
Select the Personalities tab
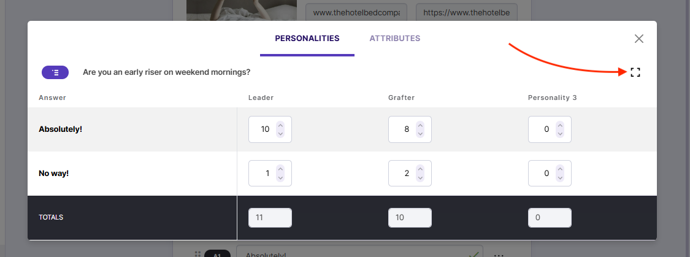pyautogui.click(x=307, y=38)
